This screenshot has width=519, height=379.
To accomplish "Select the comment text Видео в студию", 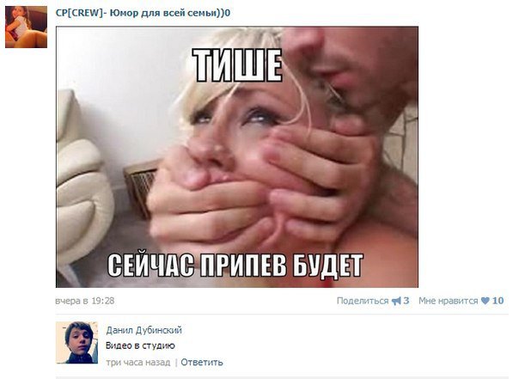I will point(140,345).
